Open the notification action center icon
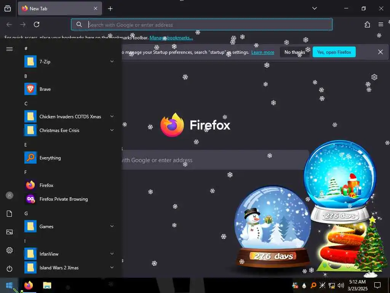 377,285
